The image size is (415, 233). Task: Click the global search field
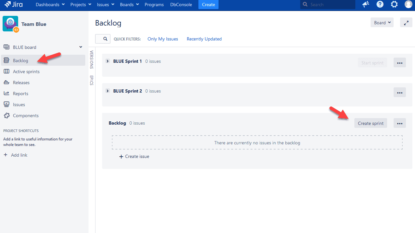point(327,4)
